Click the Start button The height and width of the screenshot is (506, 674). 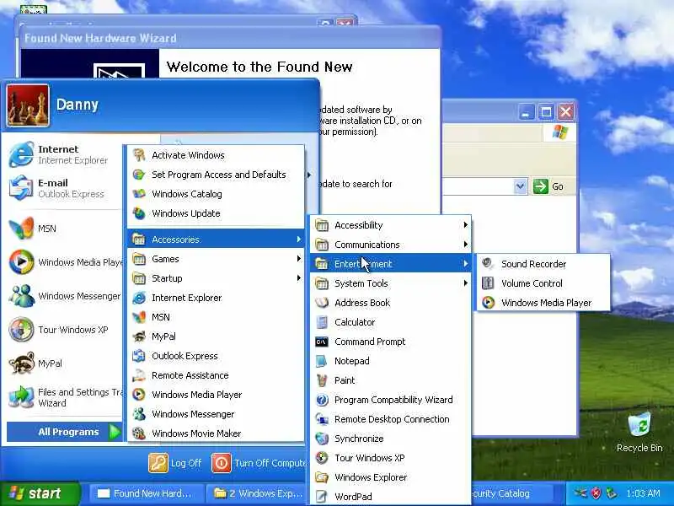click(40, 493)
